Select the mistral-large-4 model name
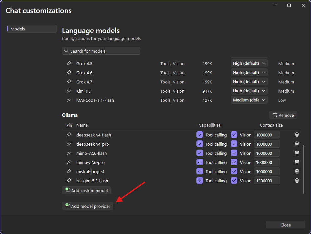Viewport: 311px width, 234px height. [x=90, y=171]
